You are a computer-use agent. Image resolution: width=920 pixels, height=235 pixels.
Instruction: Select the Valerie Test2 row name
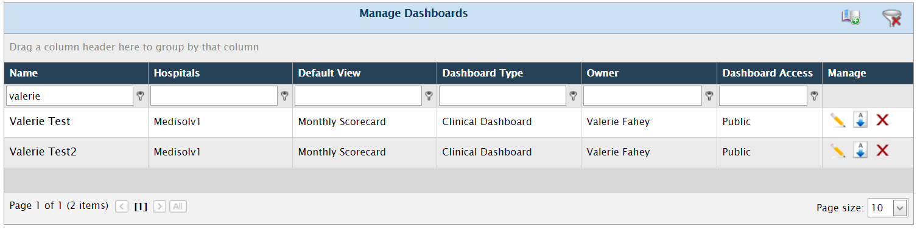(x=43, y=152)
